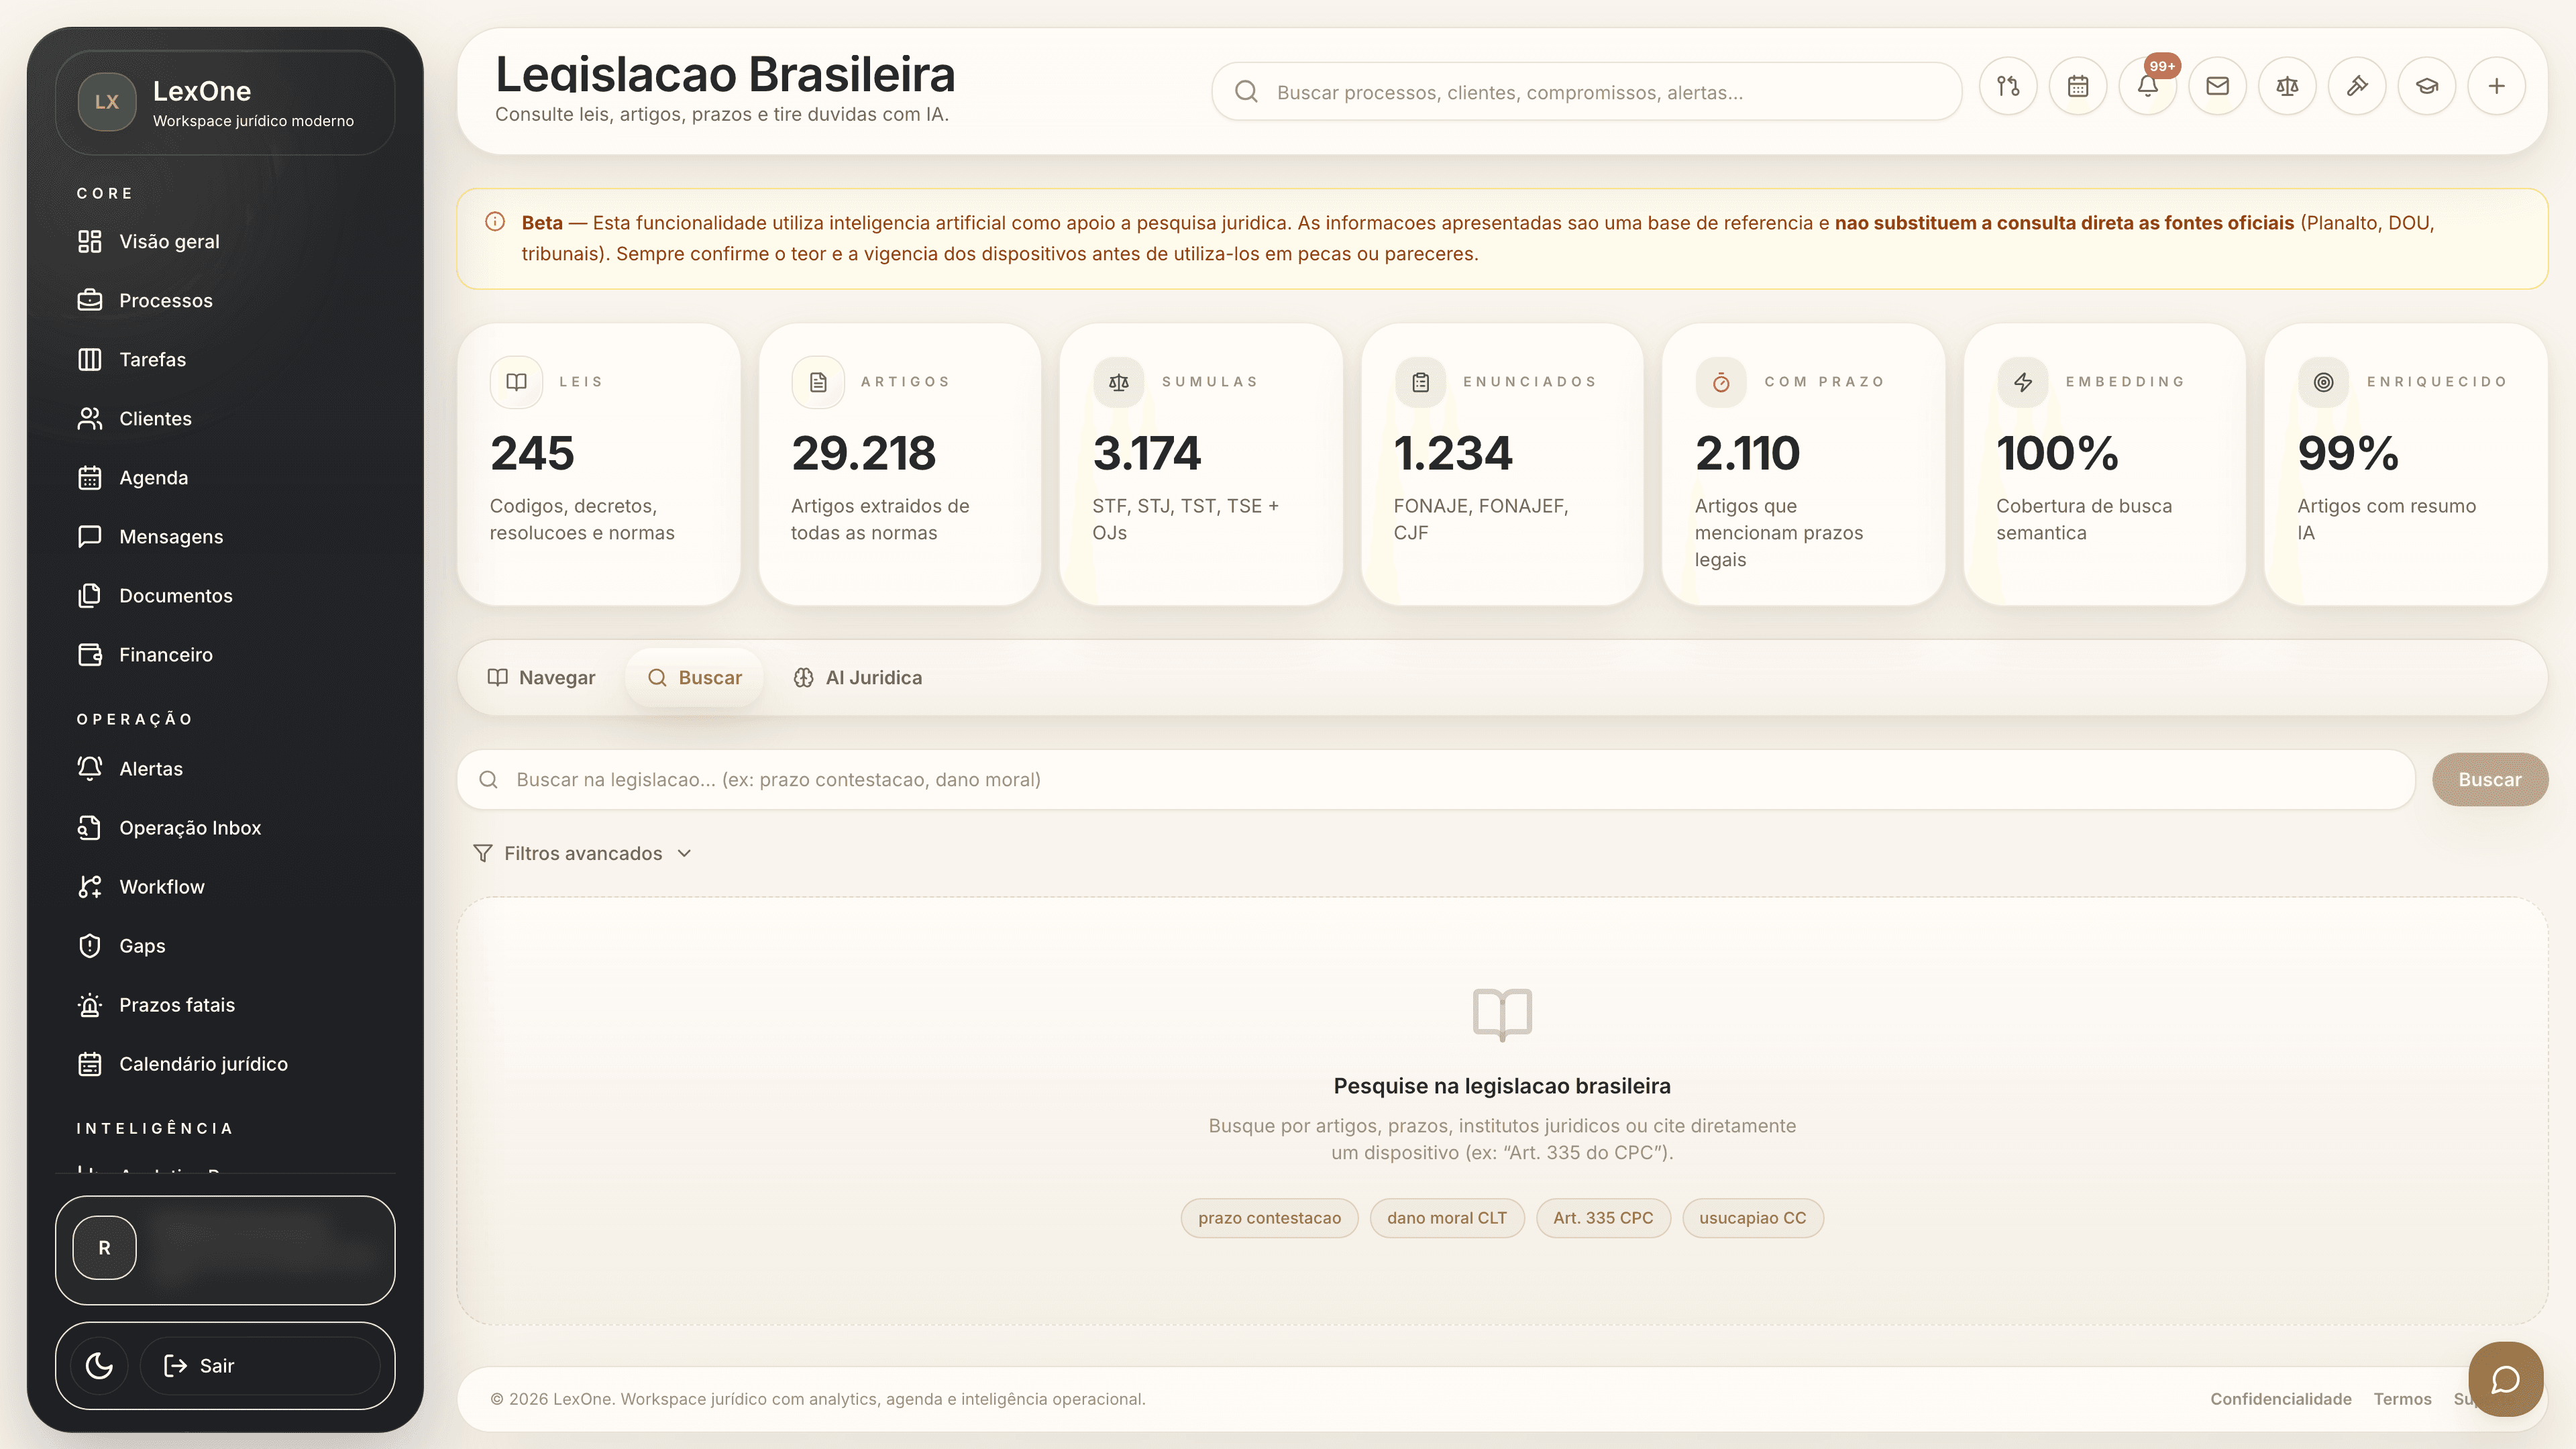
Task: Toggle dark mode with moon icon
Action: click(99, 1366)
